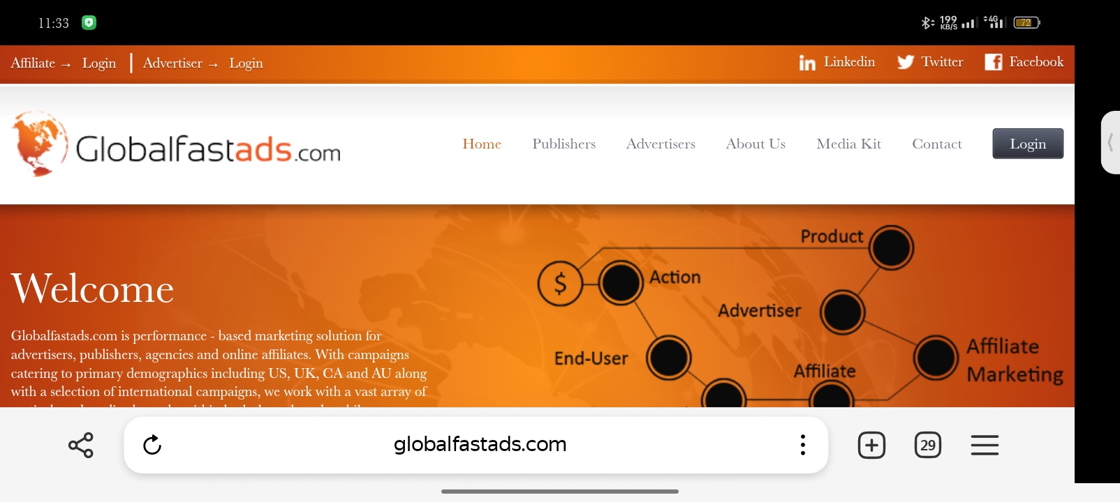Open the Advertisers page
Image resolution: width=1120 pixels, height=502 pixels.
(661, 144)
